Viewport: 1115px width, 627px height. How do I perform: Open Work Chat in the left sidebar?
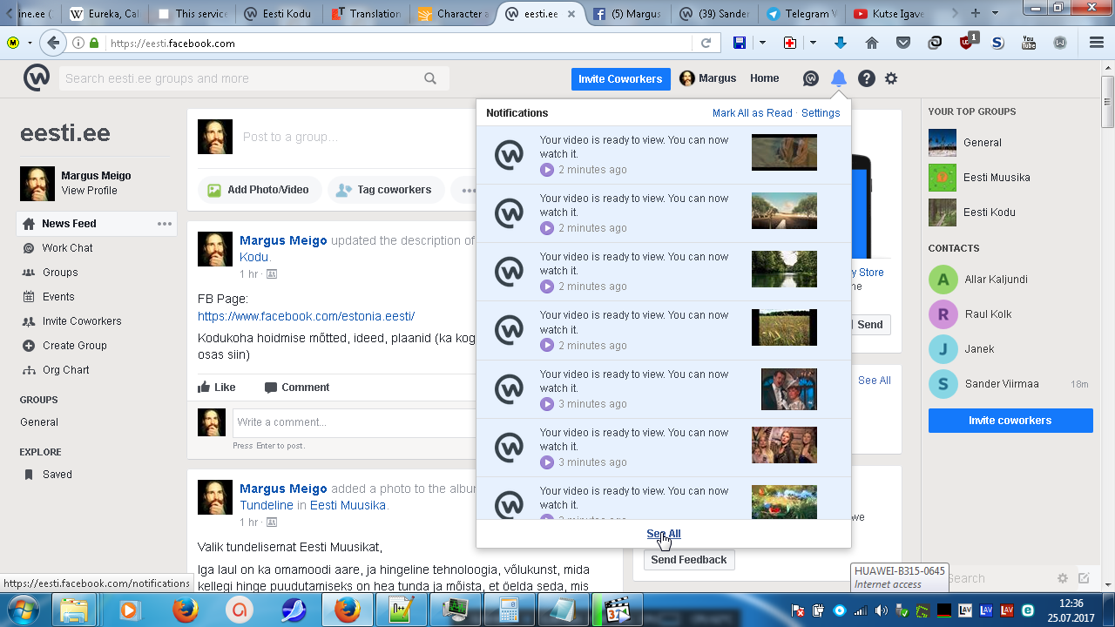click(x=67, y=248)
